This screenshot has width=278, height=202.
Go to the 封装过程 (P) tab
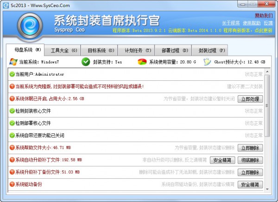211,50
